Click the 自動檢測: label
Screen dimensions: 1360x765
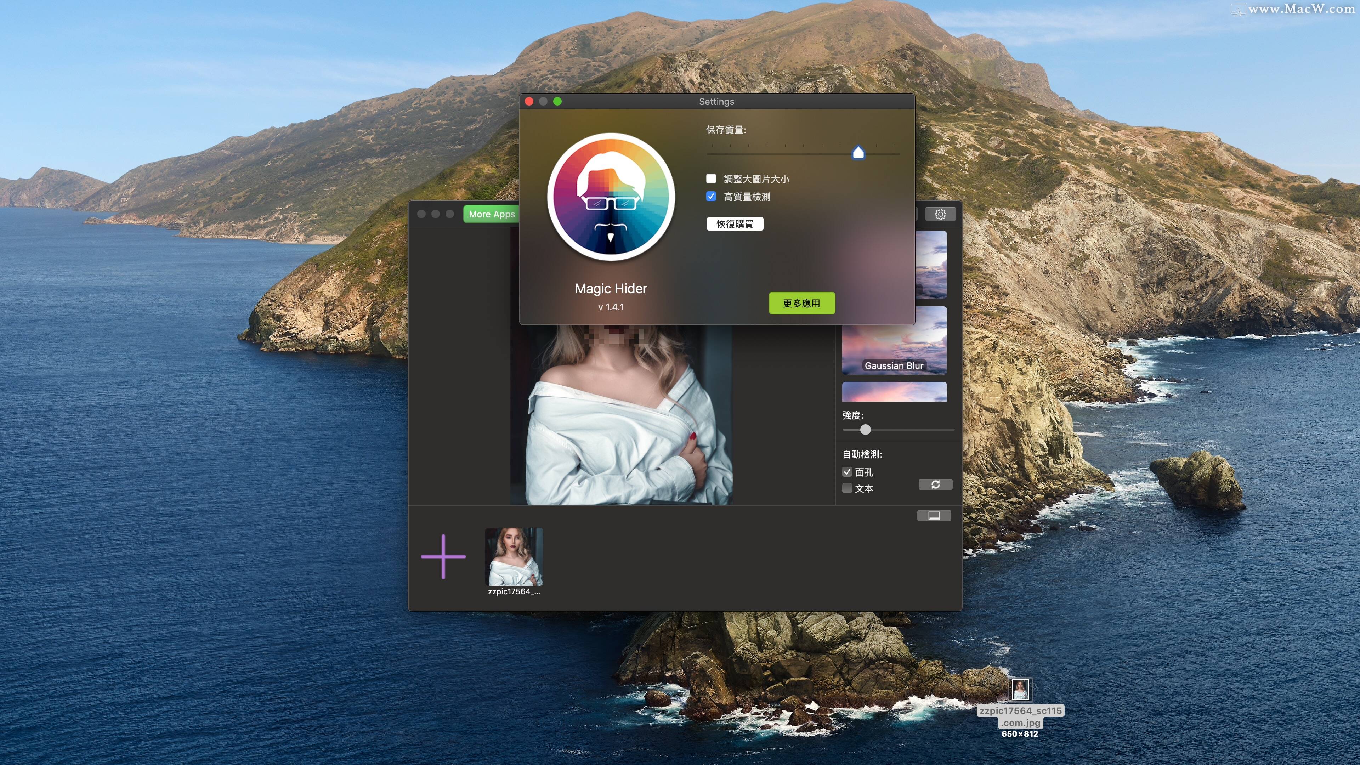[862, 454]
